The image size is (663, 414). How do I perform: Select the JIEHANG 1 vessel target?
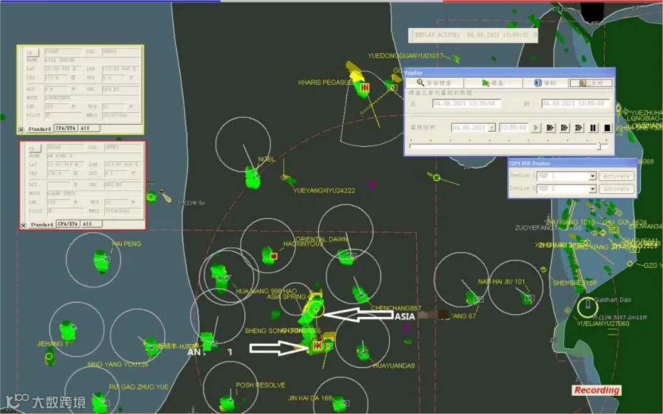click(x=68, y=331)
